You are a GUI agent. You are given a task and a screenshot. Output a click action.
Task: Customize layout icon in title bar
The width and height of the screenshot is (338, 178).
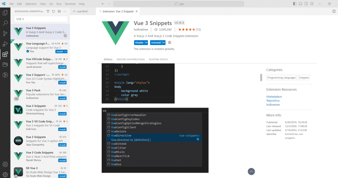point(312,4)
